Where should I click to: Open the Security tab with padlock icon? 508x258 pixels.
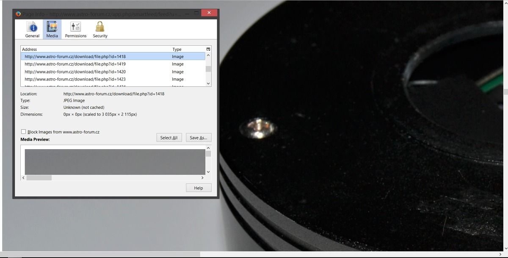coord(100,30)
